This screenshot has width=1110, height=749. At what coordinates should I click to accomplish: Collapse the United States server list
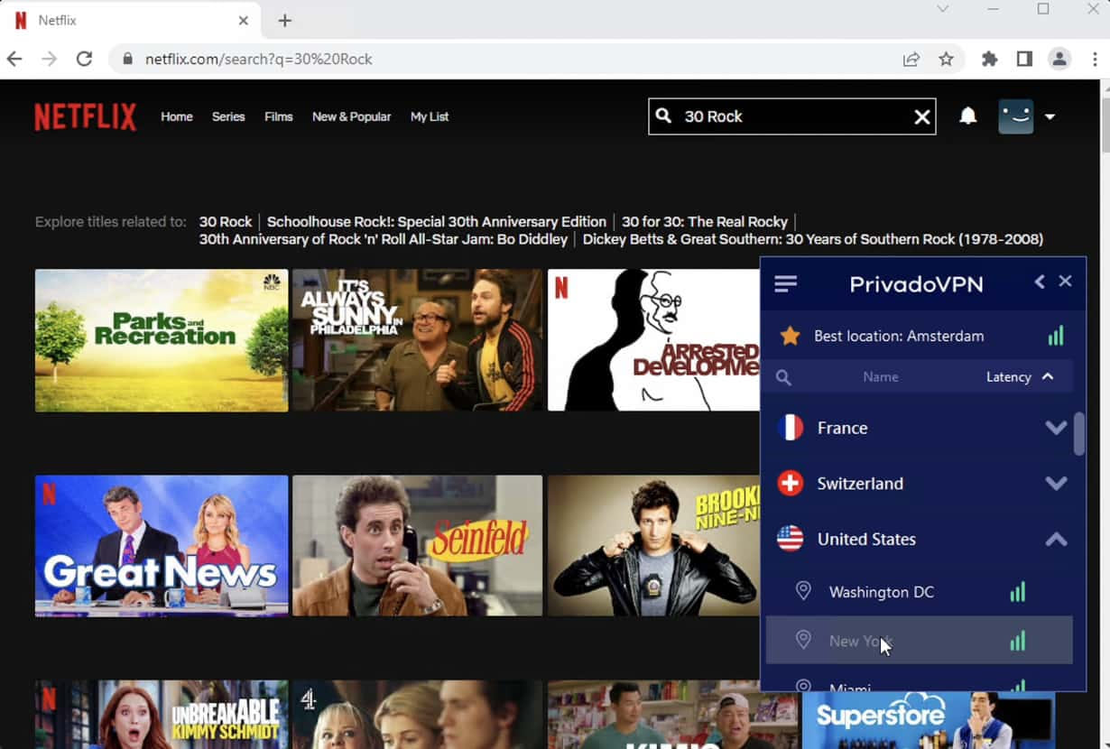[x=1055, y=540]
